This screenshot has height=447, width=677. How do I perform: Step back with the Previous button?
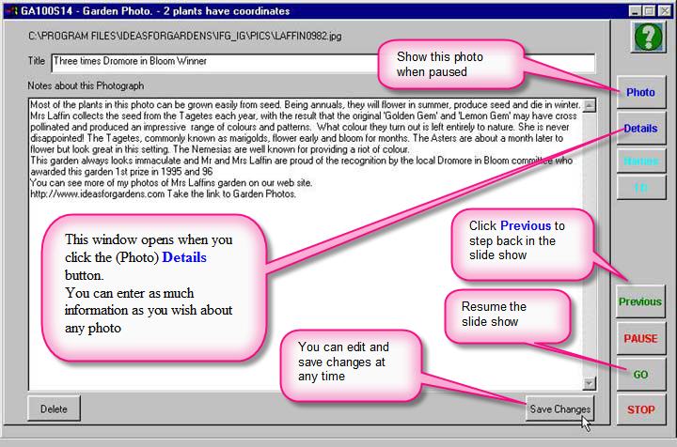tap(640, 301)
